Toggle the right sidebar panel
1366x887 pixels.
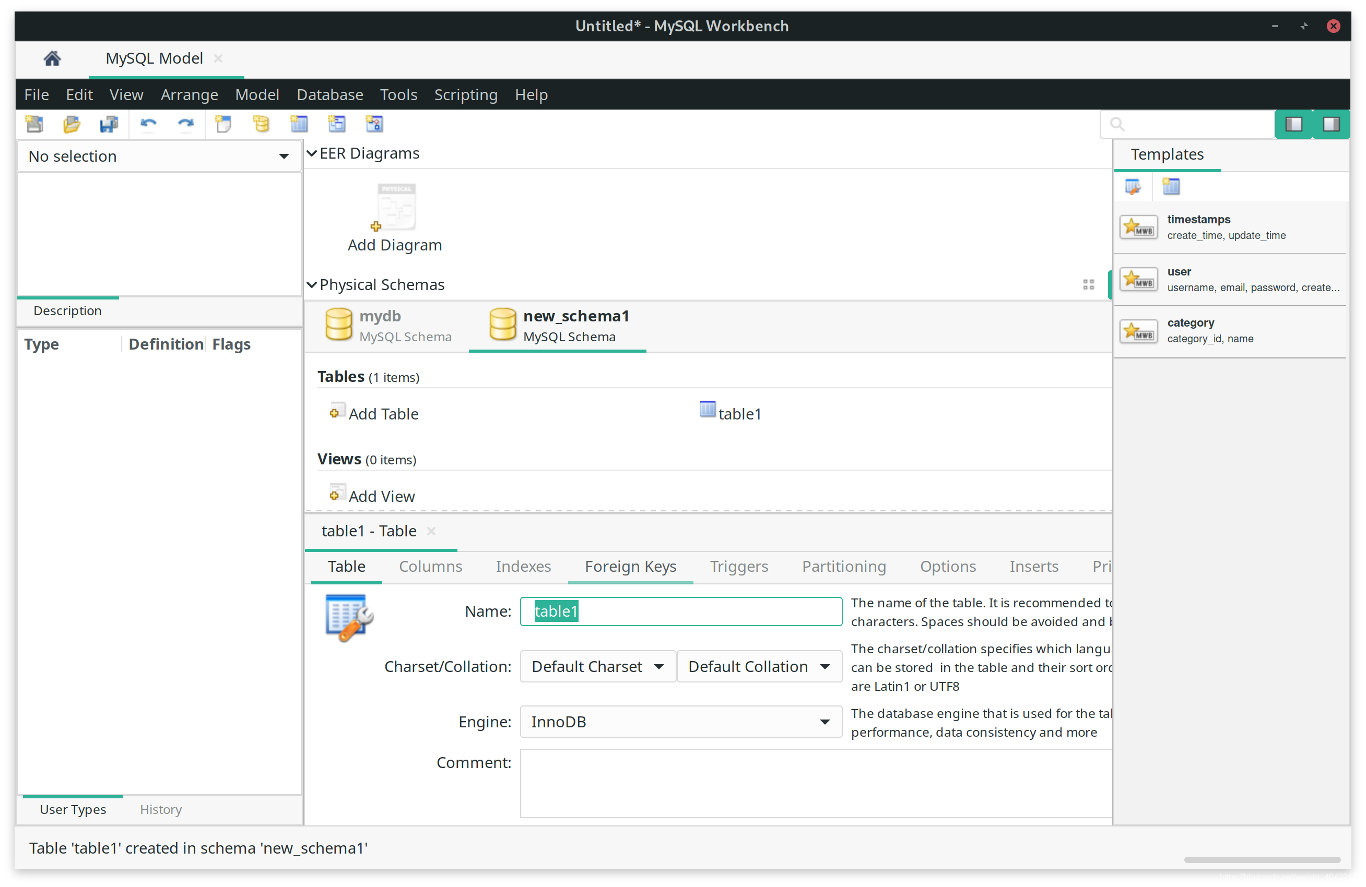1332,124
